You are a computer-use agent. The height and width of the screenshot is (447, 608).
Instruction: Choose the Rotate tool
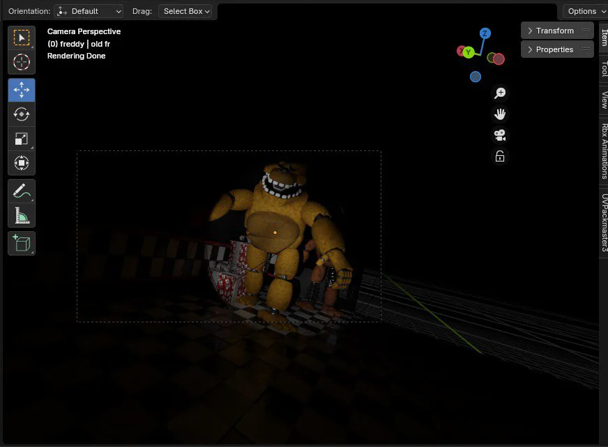tap(22, 114)
